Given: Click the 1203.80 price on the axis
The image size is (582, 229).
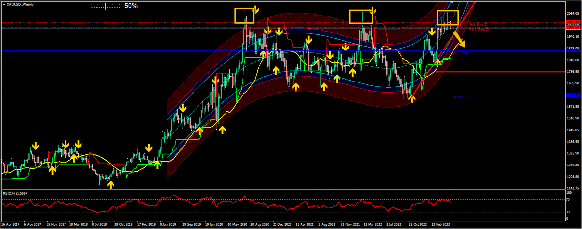Looking at the screenshot, I should click(573, 177).
